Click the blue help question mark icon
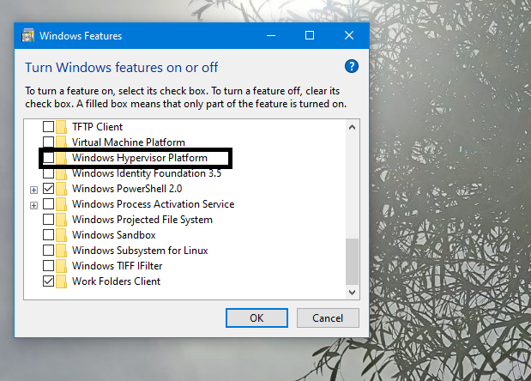This screenshot has height=381, width=531. [x=352, y=66]
